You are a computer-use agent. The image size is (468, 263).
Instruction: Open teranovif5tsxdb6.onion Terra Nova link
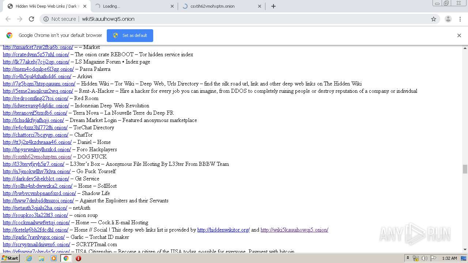35,113
